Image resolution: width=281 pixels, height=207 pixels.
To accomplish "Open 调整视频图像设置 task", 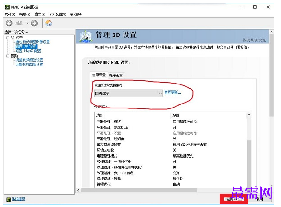I will click(x=29, y=64).
